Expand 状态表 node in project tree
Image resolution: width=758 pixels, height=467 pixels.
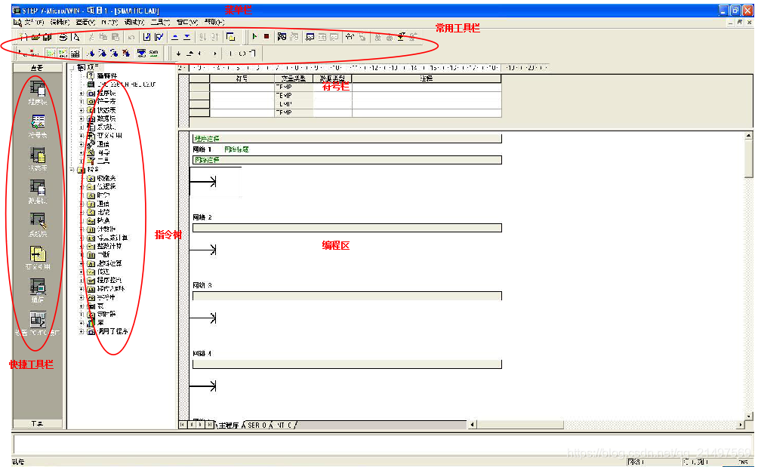click(82, 111)
